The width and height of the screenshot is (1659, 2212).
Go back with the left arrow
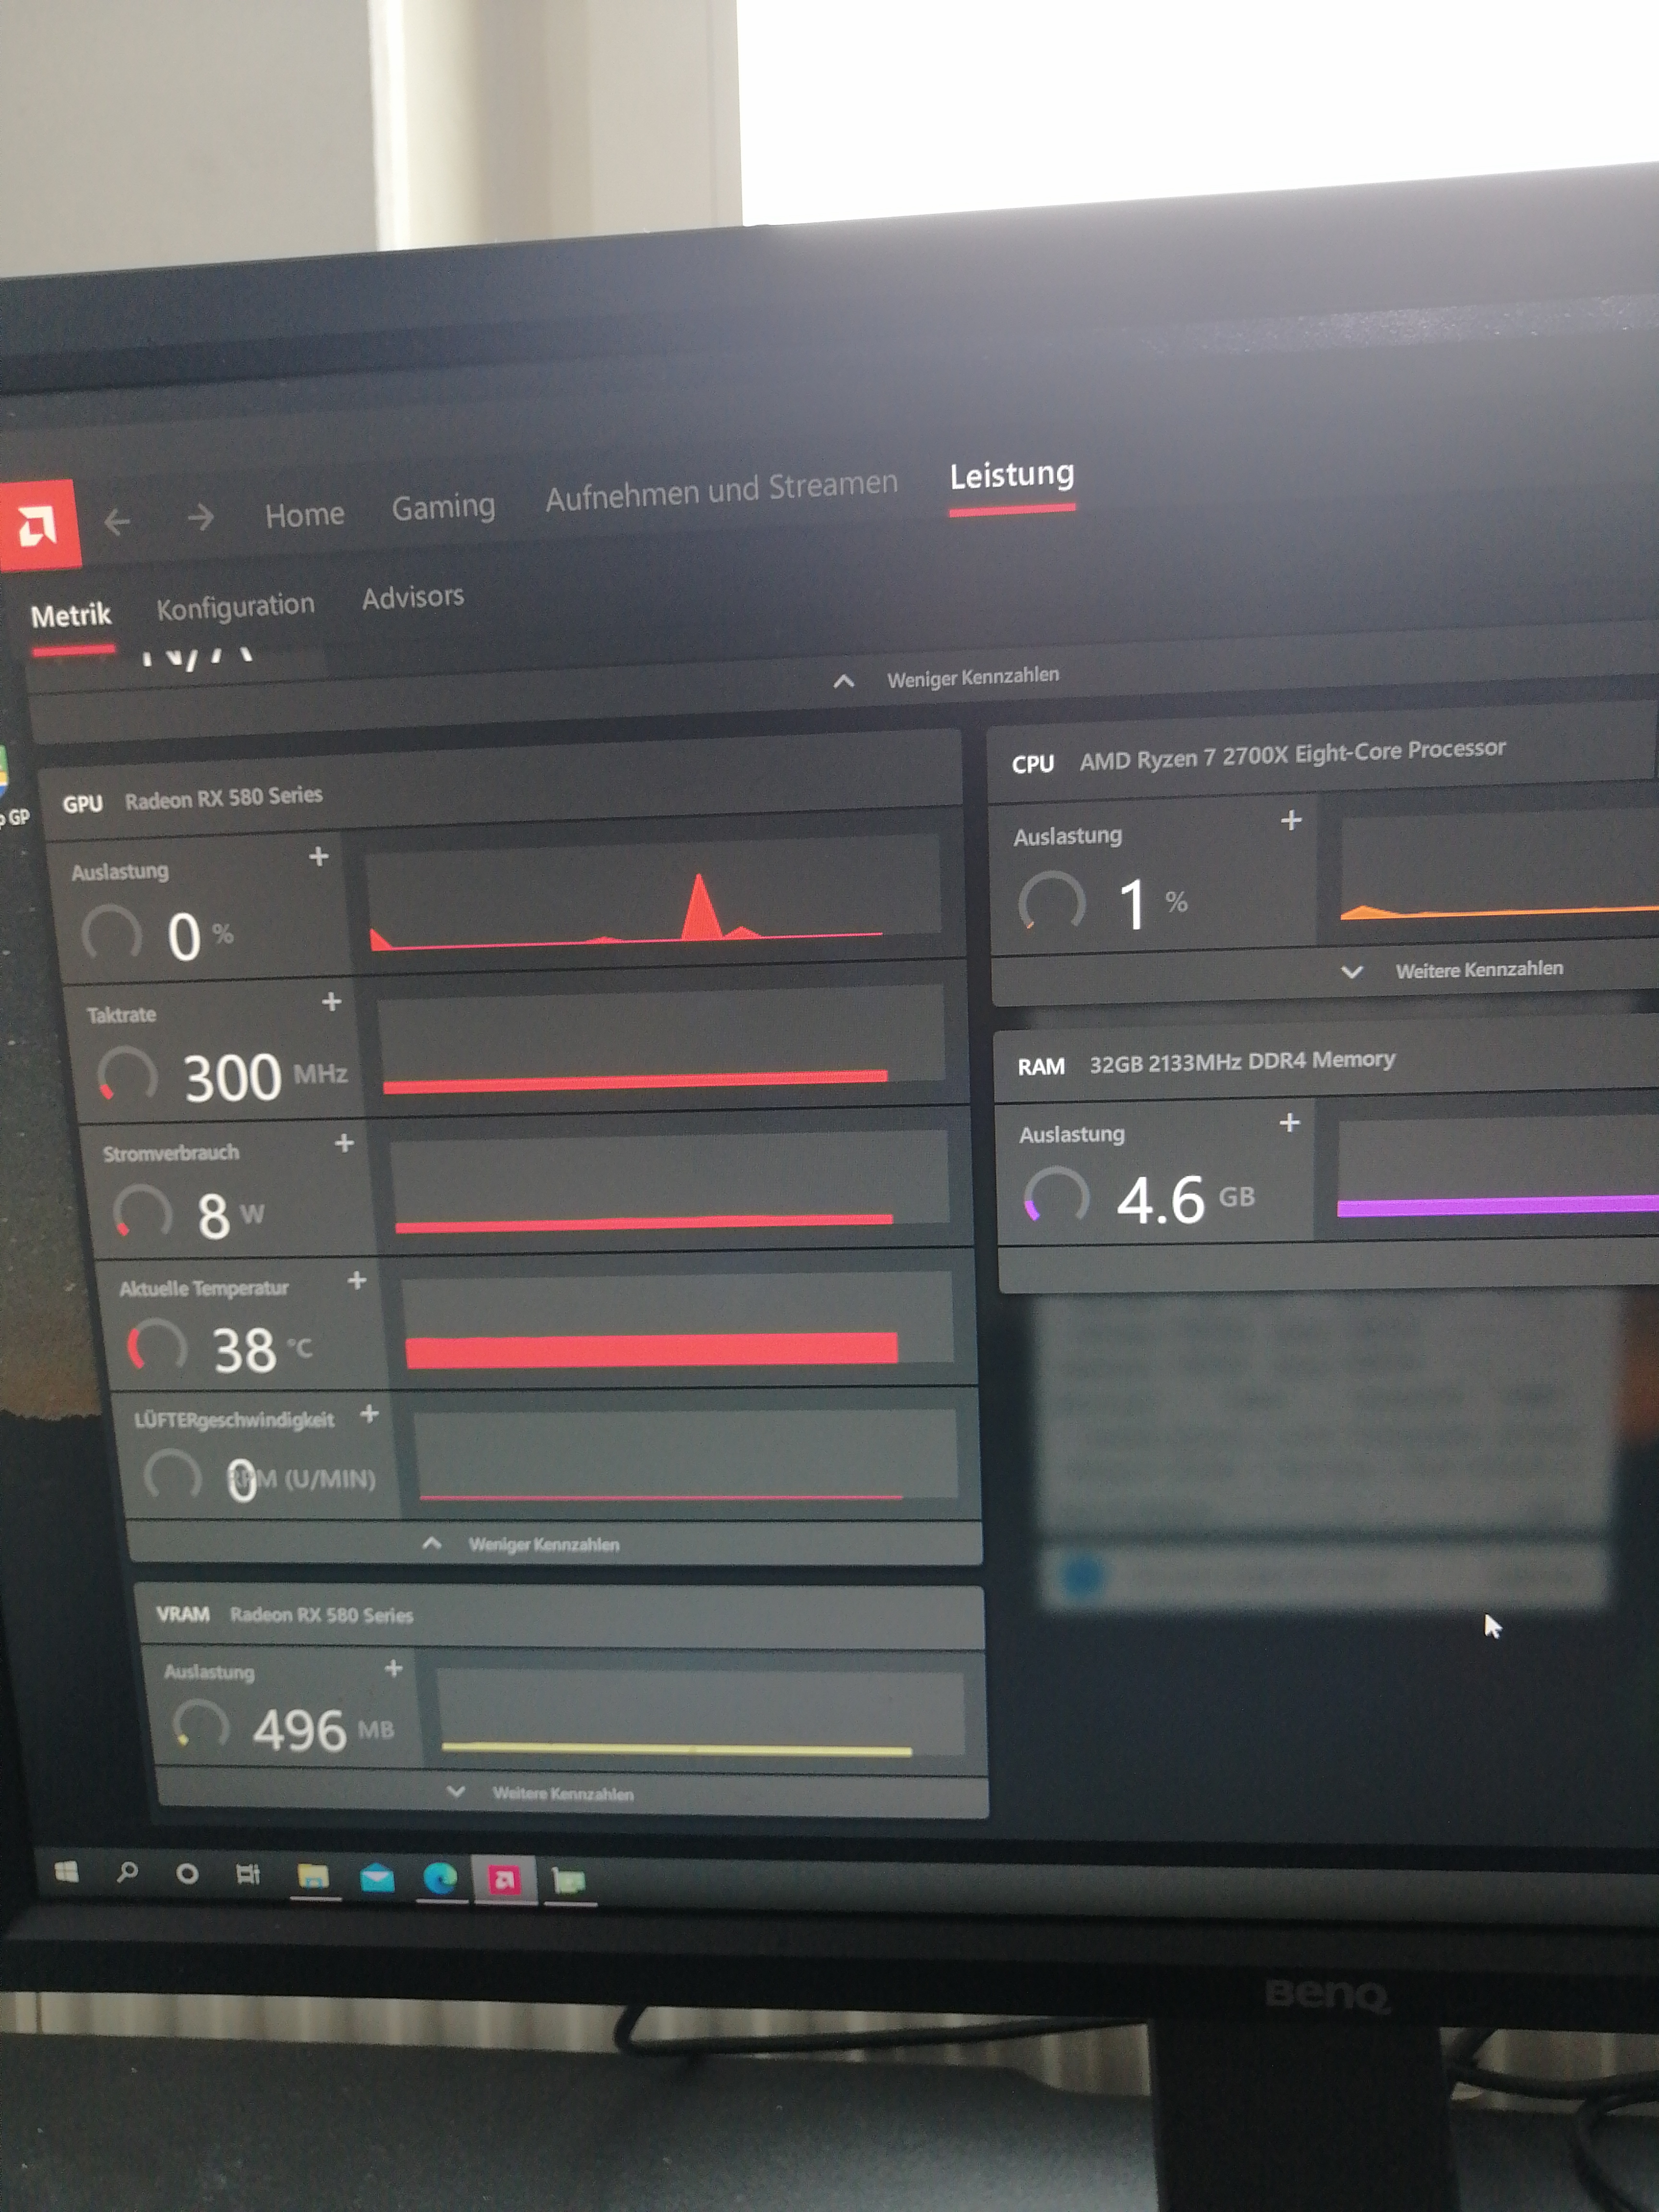117,521
